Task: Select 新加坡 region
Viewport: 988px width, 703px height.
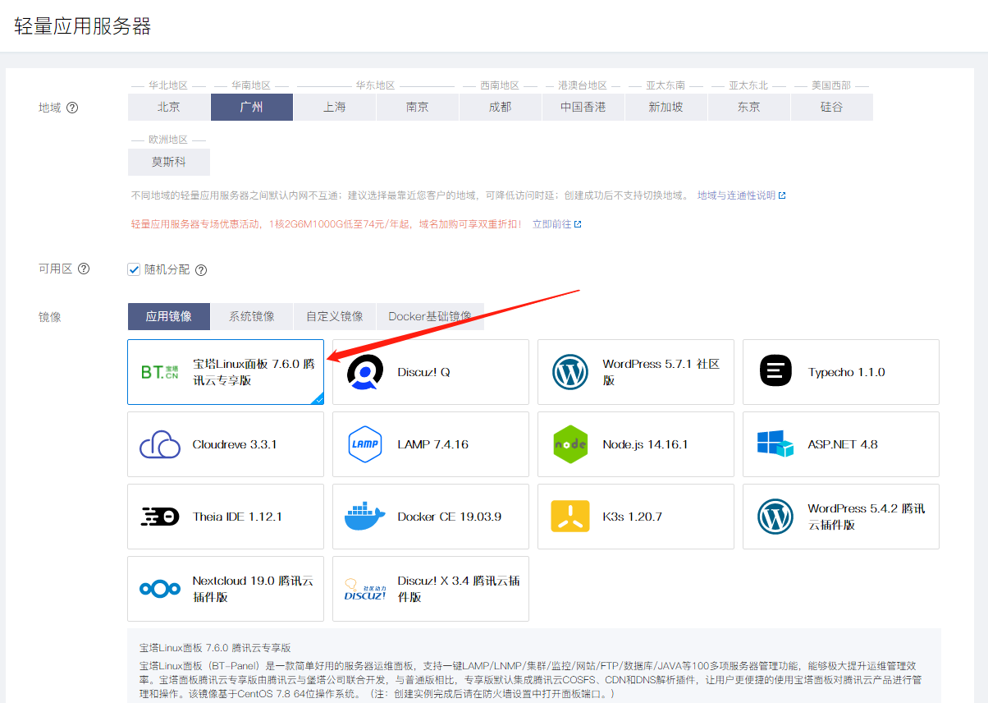Action: pyautogui.click(x=666, y=107)
